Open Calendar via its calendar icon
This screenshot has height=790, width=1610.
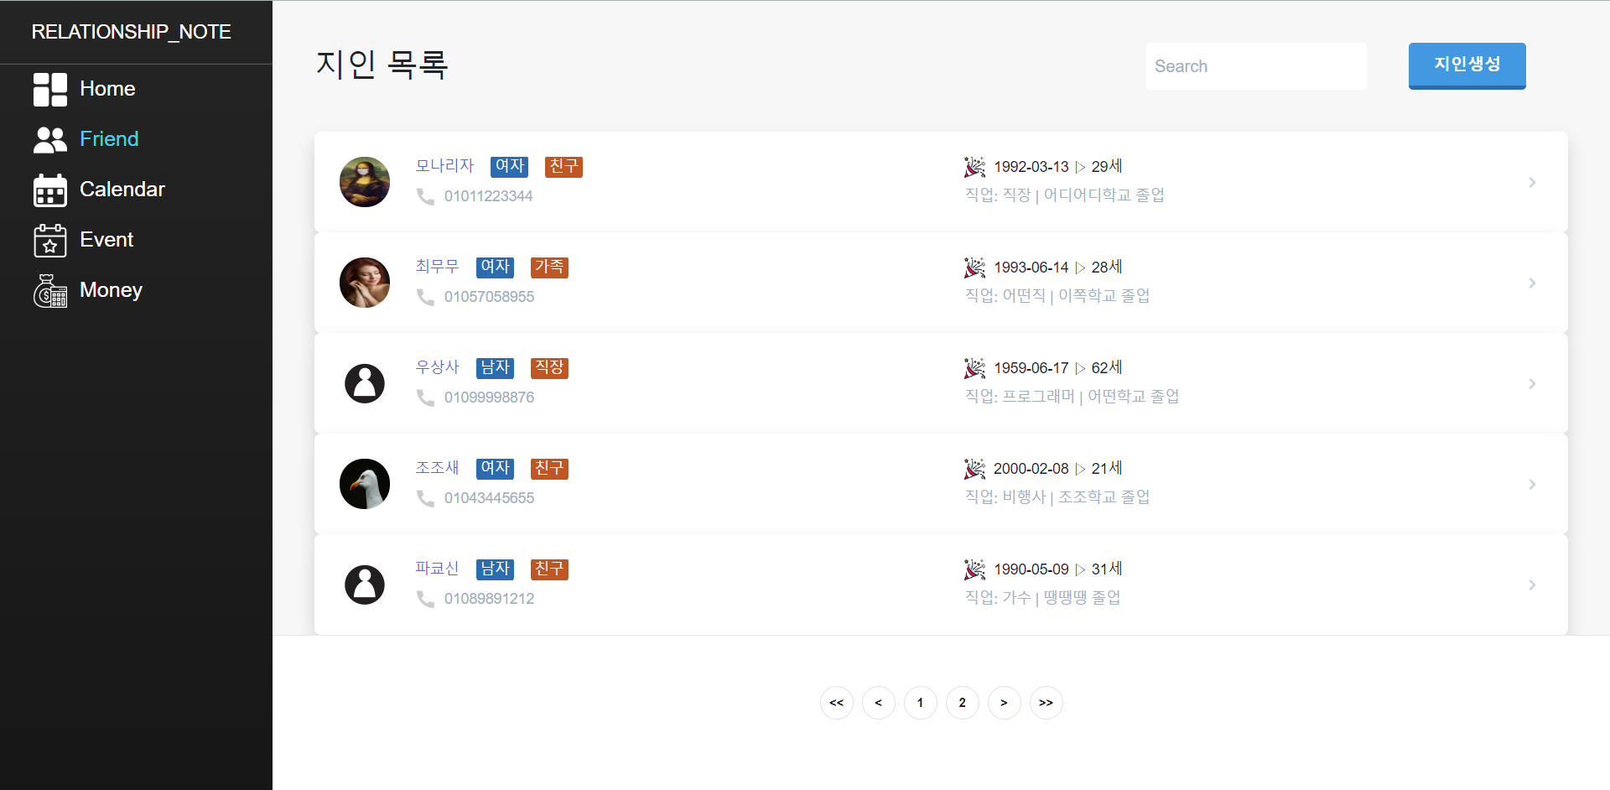pos(49,190)
